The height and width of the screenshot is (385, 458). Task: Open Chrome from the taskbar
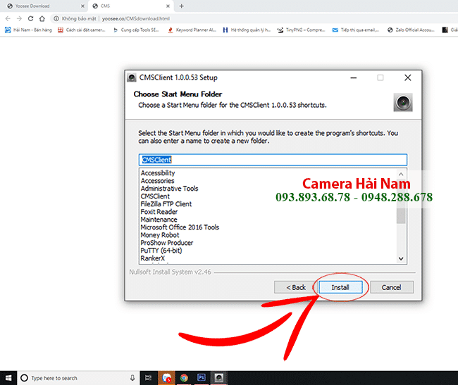(184, 378)
